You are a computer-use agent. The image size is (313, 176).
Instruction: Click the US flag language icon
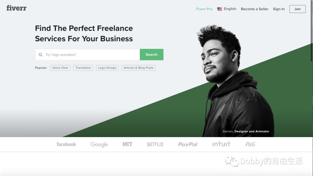[220, 9]
